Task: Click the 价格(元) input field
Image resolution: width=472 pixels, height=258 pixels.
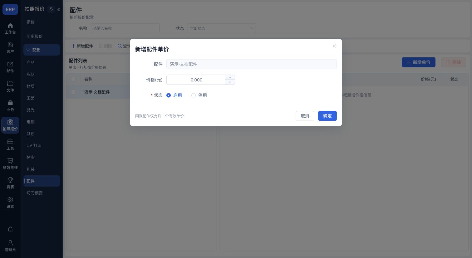Action: (x=196, y=80)
